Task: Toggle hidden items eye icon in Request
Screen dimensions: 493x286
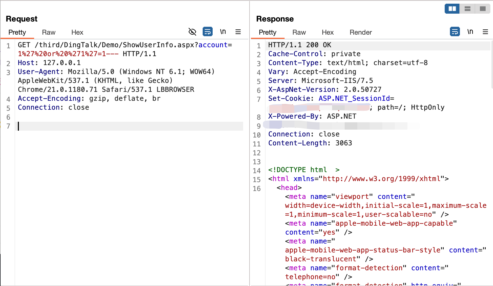Action: click(x=192, y=32)
